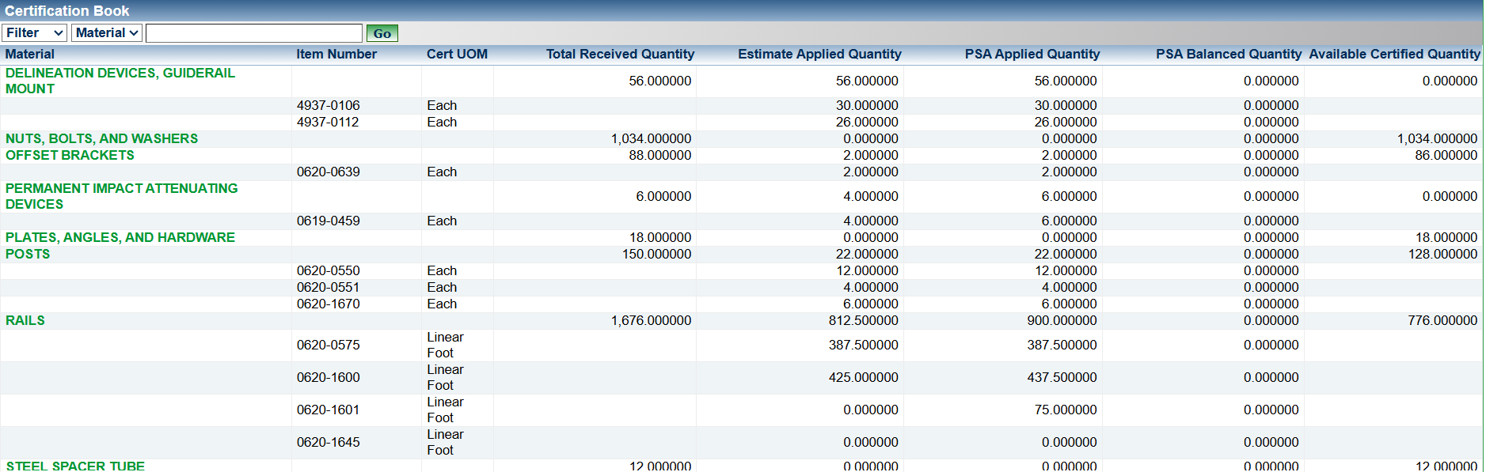Click Linear Foot UOM for 0620-0575
The width and height of the screenshot is (1486, 472).
445,345
